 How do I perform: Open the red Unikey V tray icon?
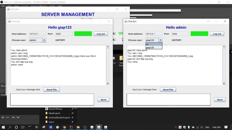click(x=180, y=127)
